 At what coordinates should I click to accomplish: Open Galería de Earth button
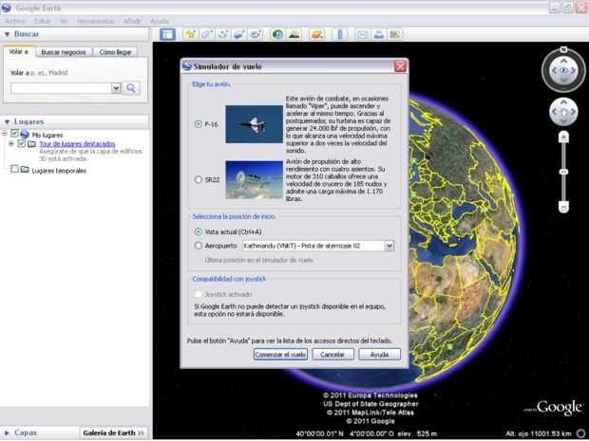pos(113,433)
